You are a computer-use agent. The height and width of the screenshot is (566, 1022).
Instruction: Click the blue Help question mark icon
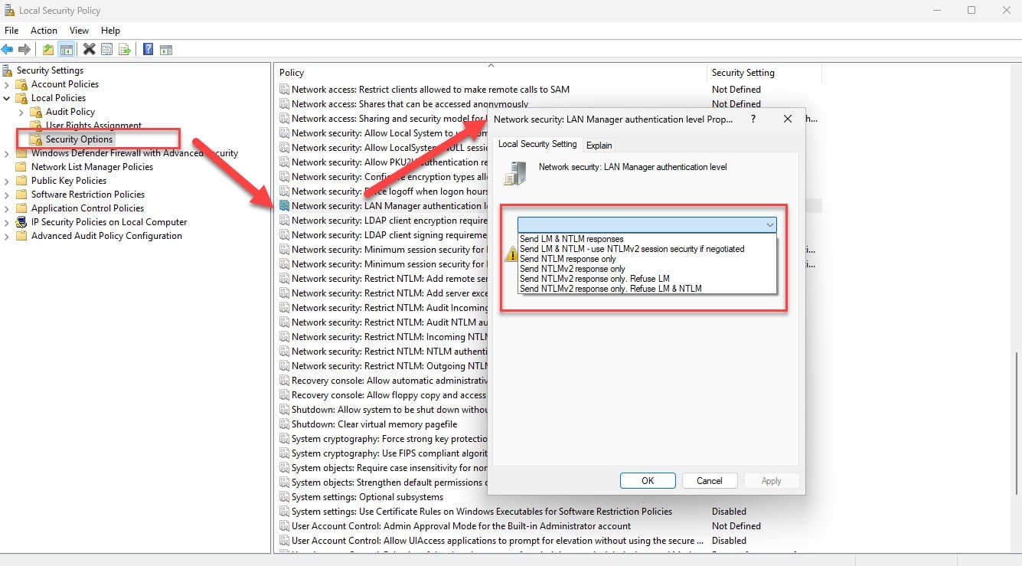(x=148, y=50)
